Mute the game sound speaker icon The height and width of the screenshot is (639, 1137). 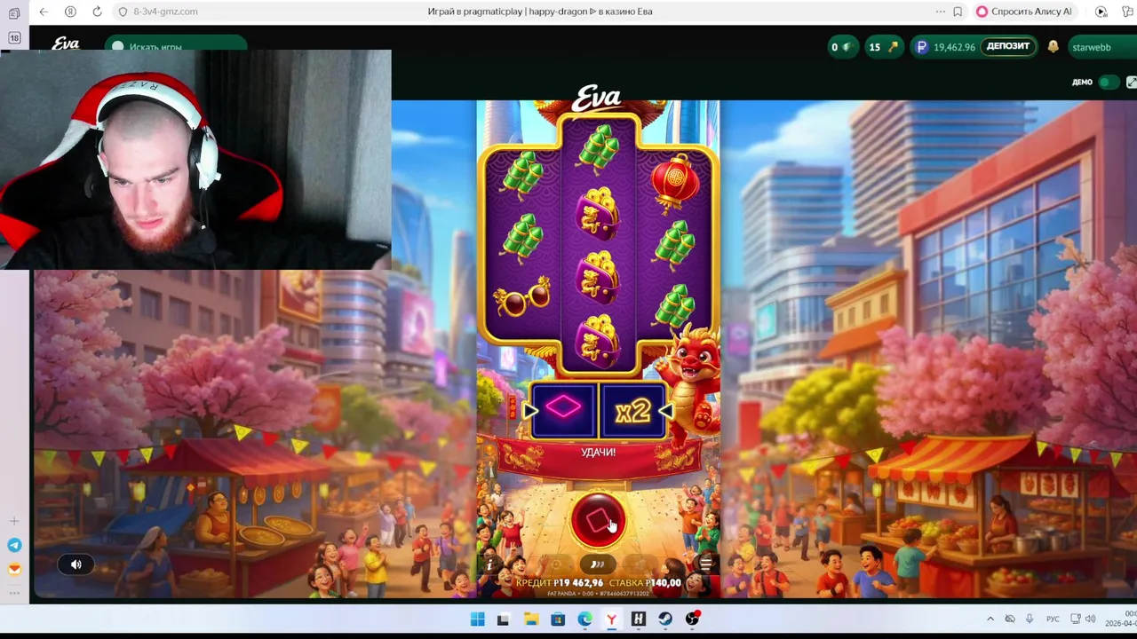[x=76, y=564]
